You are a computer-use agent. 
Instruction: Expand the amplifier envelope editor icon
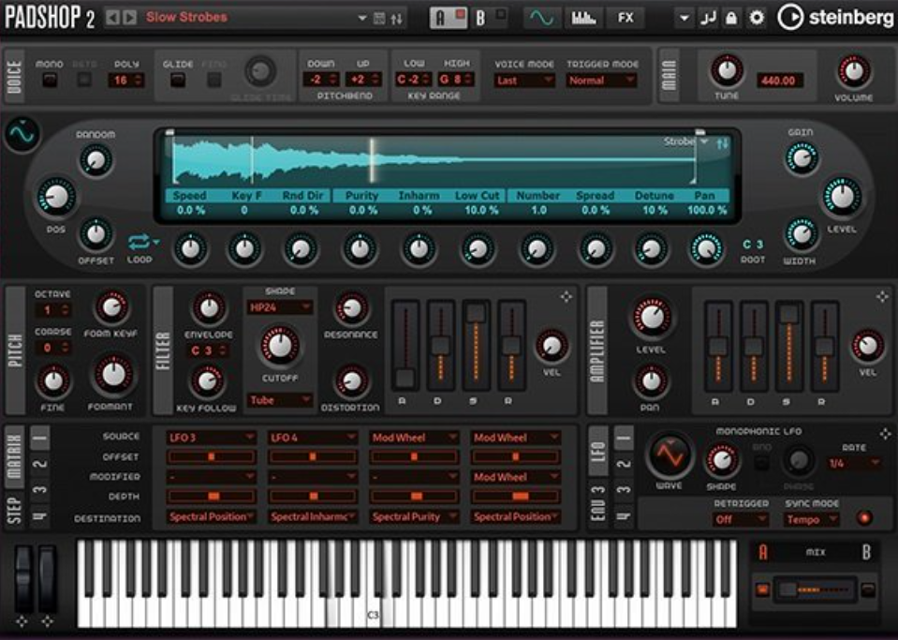(x=882, y=296)
